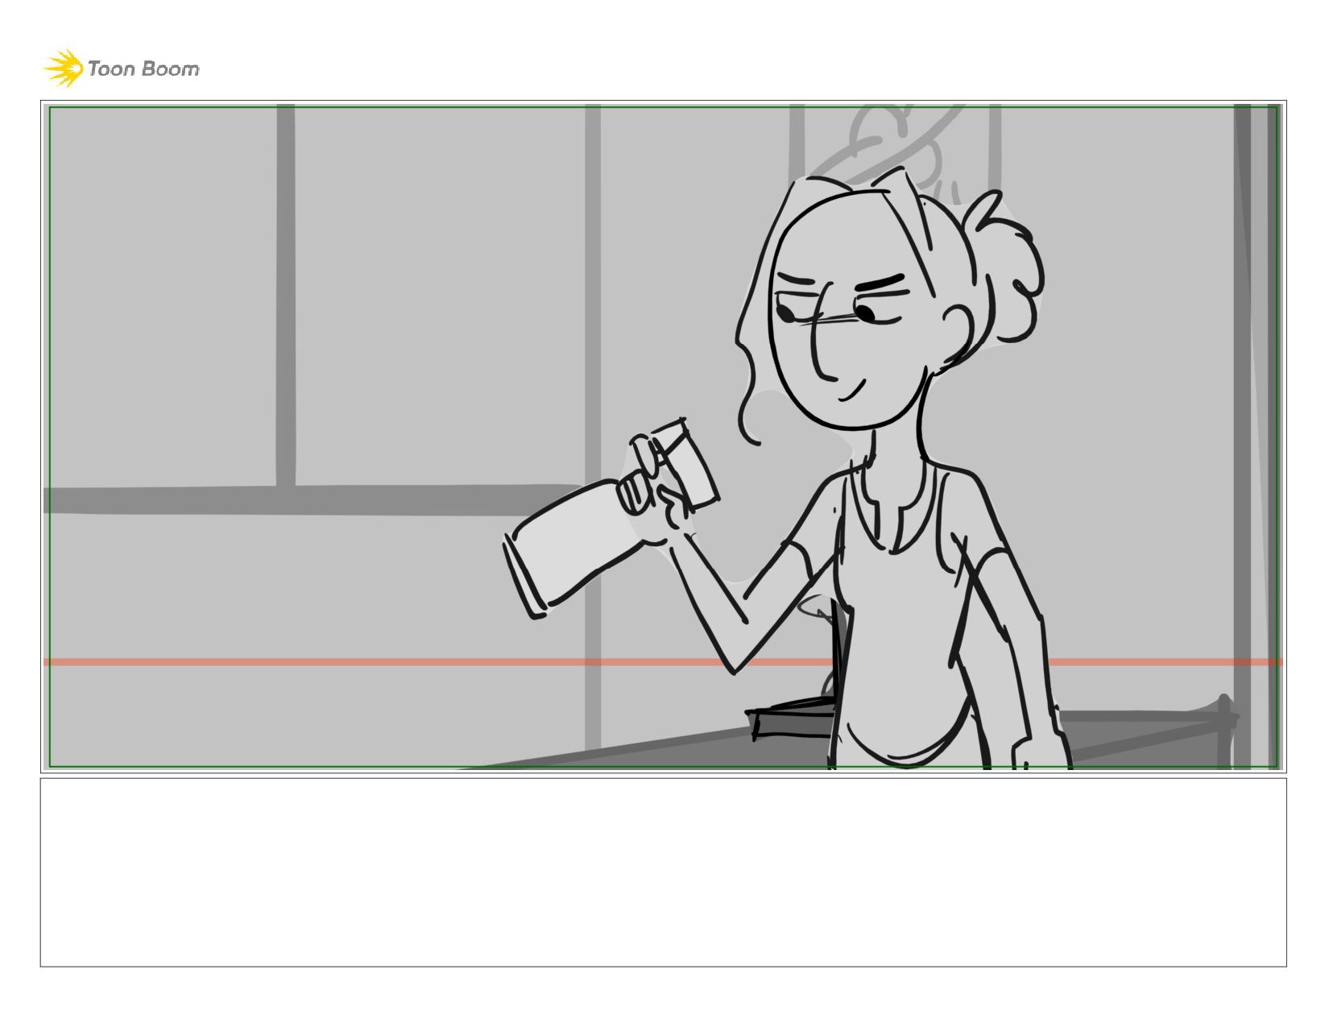Click the storyboard panel drawing thumbnail

[663, 437]
